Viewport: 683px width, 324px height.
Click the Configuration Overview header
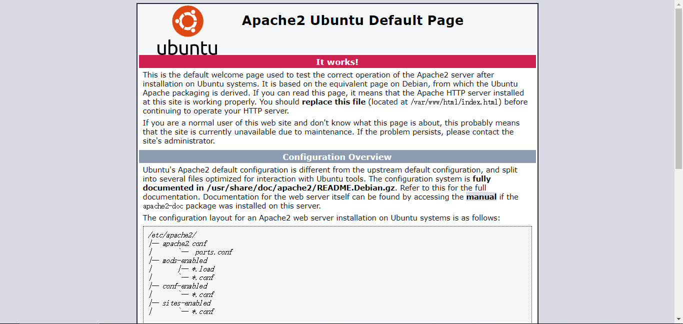(337, 157)
